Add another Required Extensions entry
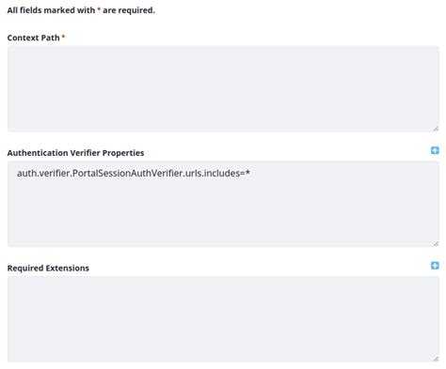Screen dimensions: 446x369 click(435, 266)
